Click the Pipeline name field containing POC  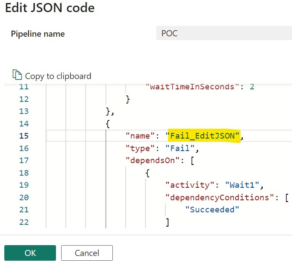pos(224,33)
